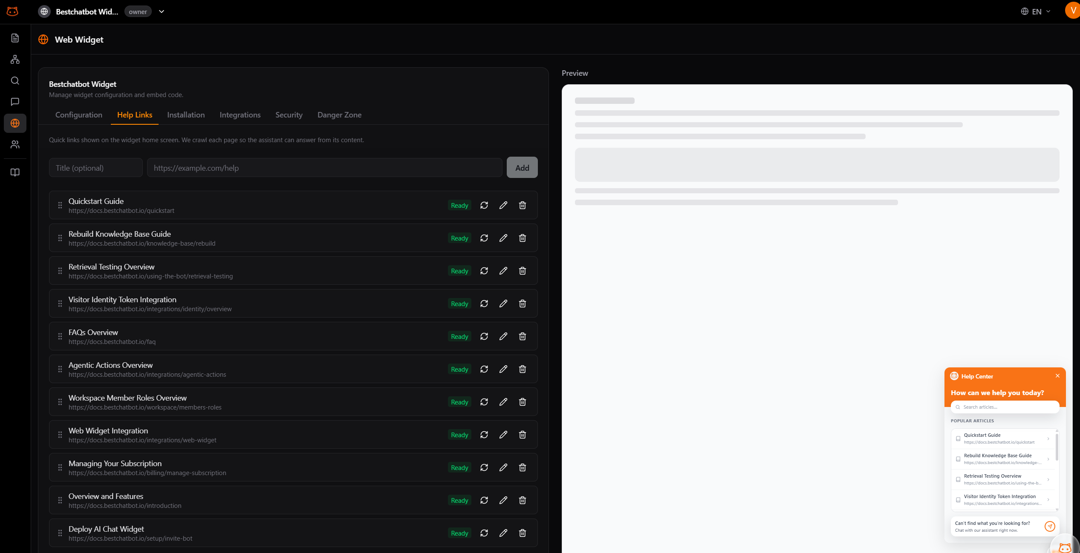Open the hierarchy network icon in the sidebar
Viewport: 1080px width, 553px height.
point(15,60)
